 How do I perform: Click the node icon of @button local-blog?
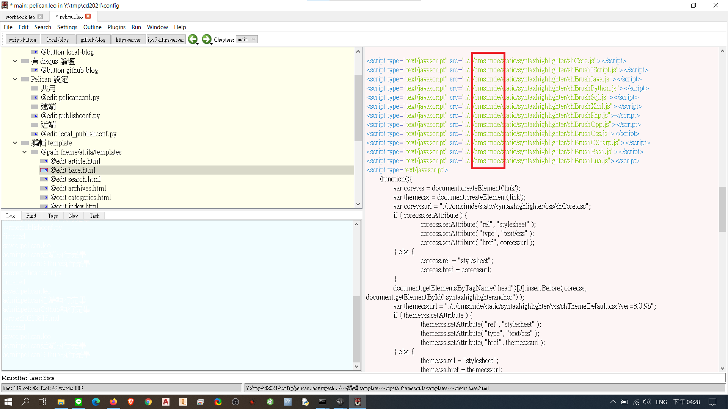(x=35, y=52)
